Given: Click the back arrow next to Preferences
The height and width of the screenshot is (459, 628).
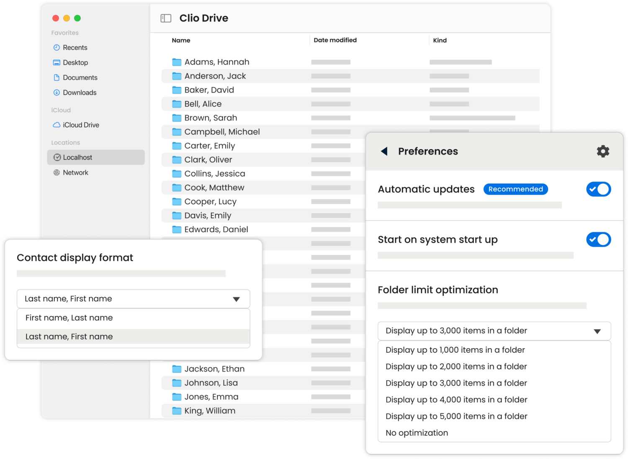Looking at the screenshot, I should 384,151.
